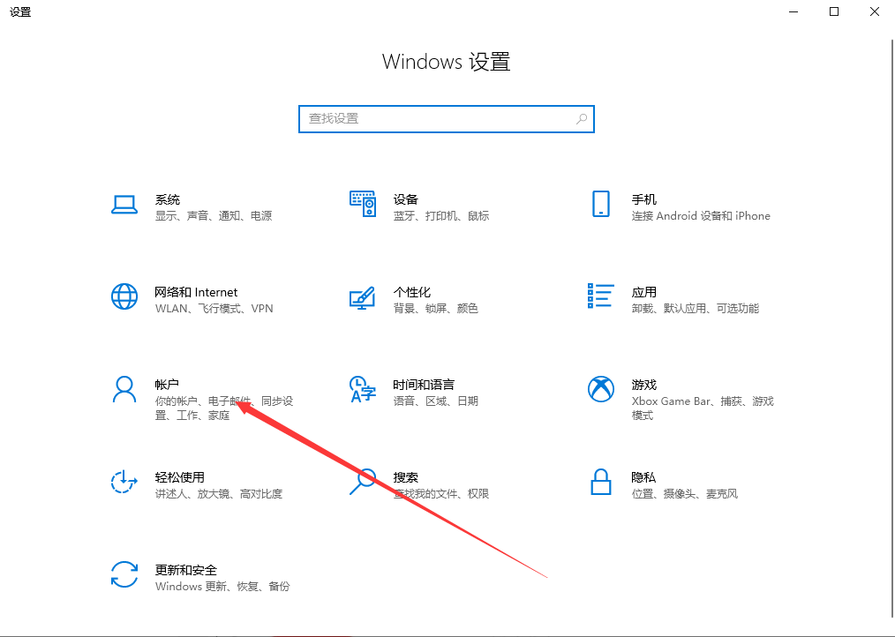Click the 游戏 Xbox icon
This screenshot has height=637, width=895.
(601, 389)
